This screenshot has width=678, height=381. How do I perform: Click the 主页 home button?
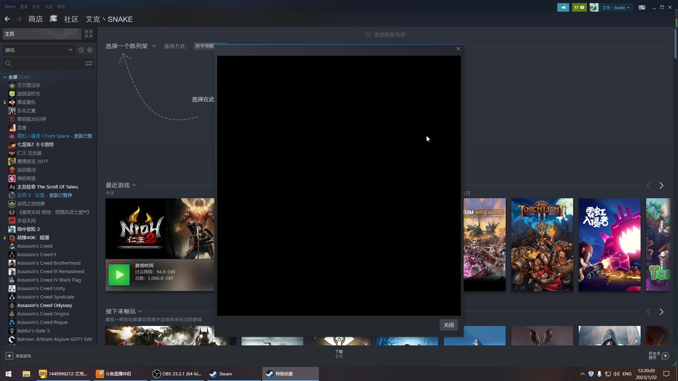click(42, 34)
